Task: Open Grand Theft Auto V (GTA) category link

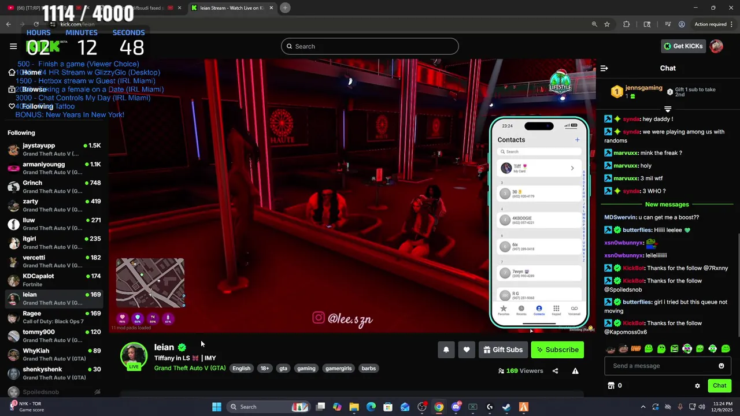Action: click(190, 368)
